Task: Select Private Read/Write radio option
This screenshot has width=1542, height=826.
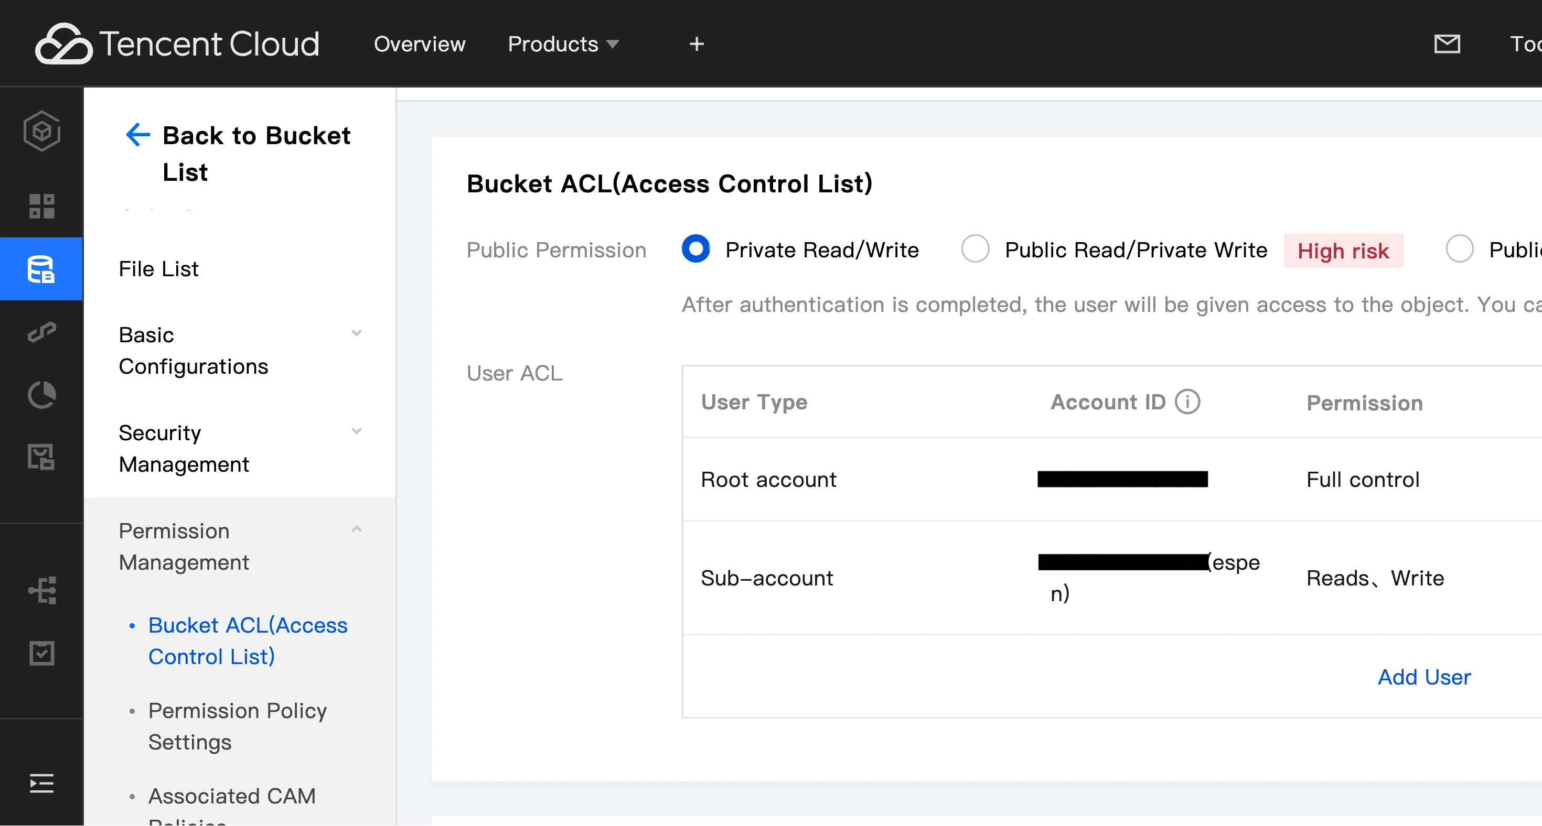Action: (x=695, y=249)
